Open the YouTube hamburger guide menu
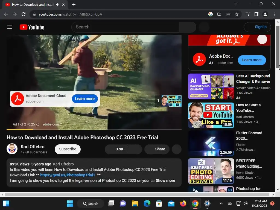The image size is (280, 210). click(10, 27)
